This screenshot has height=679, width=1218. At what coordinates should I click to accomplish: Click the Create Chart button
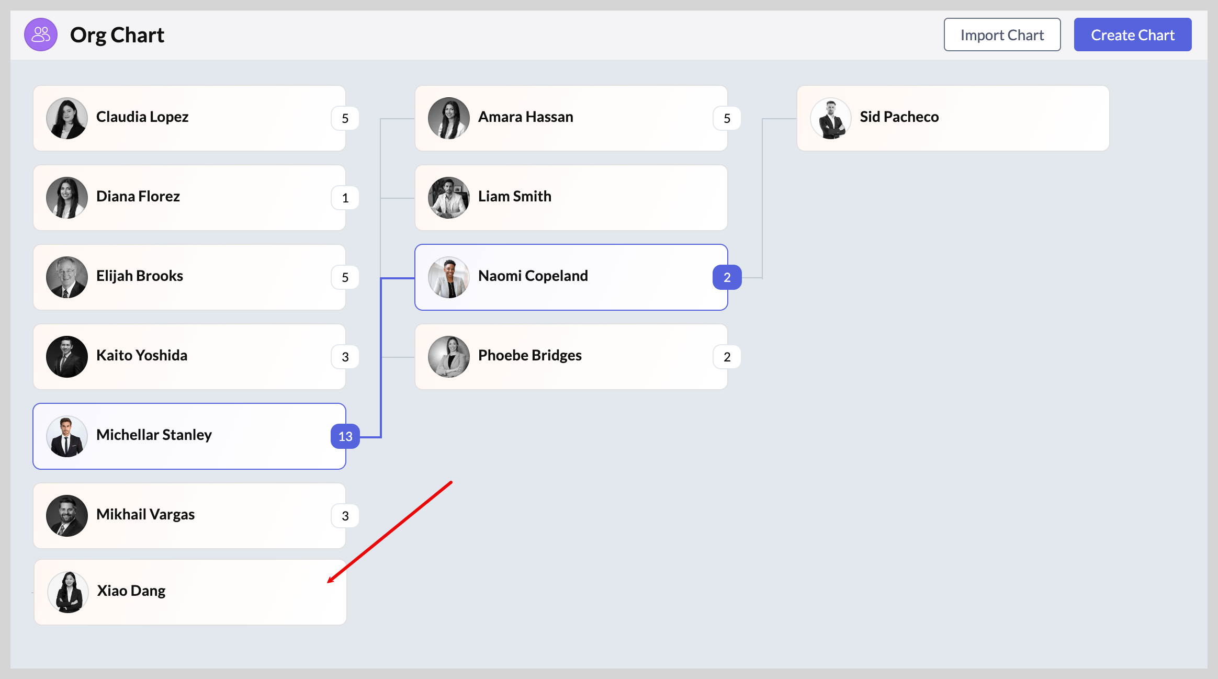tap(1132, 35)
